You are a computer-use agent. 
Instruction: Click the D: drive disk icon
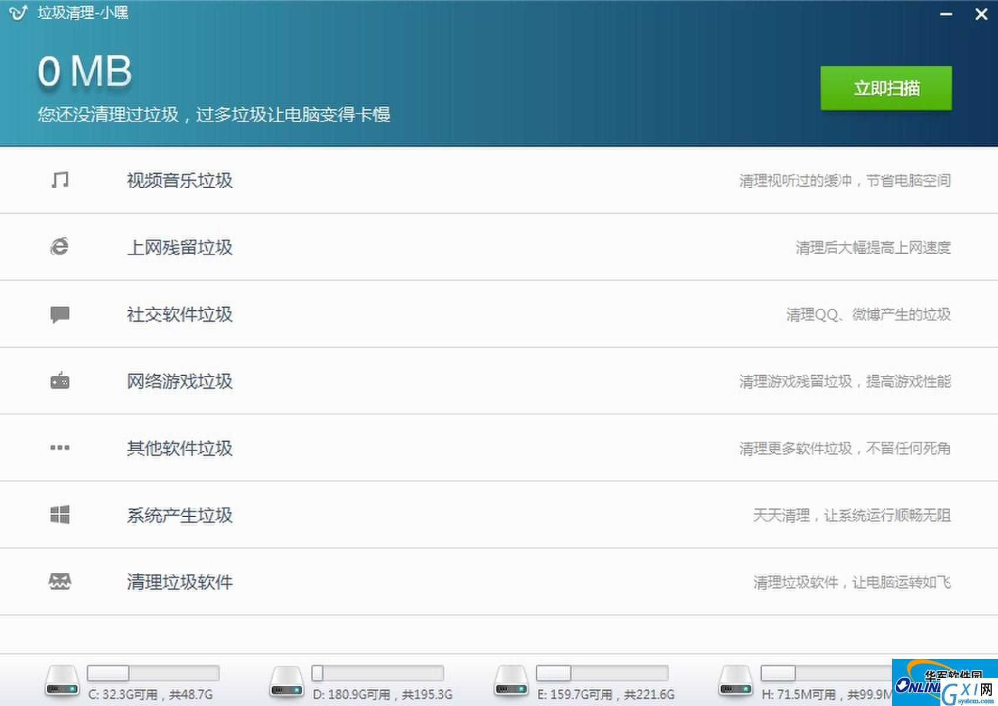(286, 682)
